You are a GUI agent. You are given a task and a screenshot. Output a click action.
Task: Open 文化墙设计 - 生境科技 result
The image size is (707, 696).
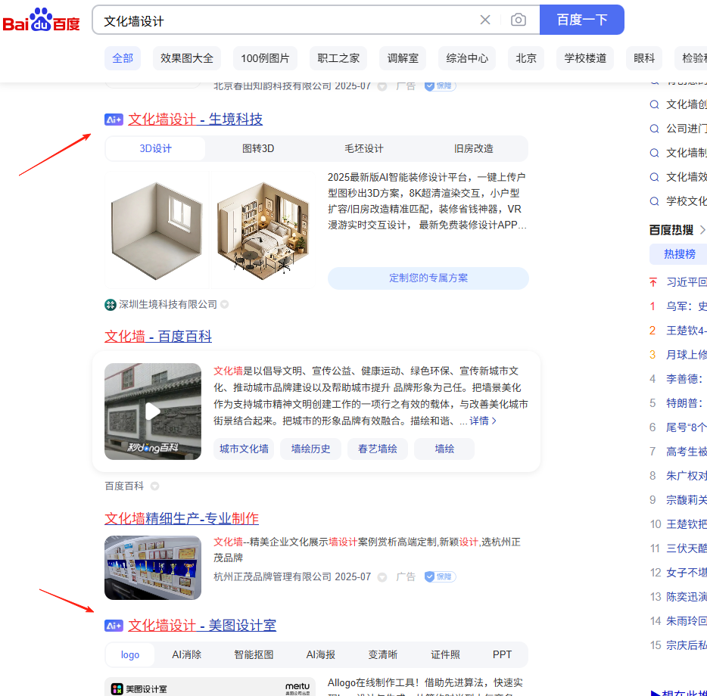[195, 120]
